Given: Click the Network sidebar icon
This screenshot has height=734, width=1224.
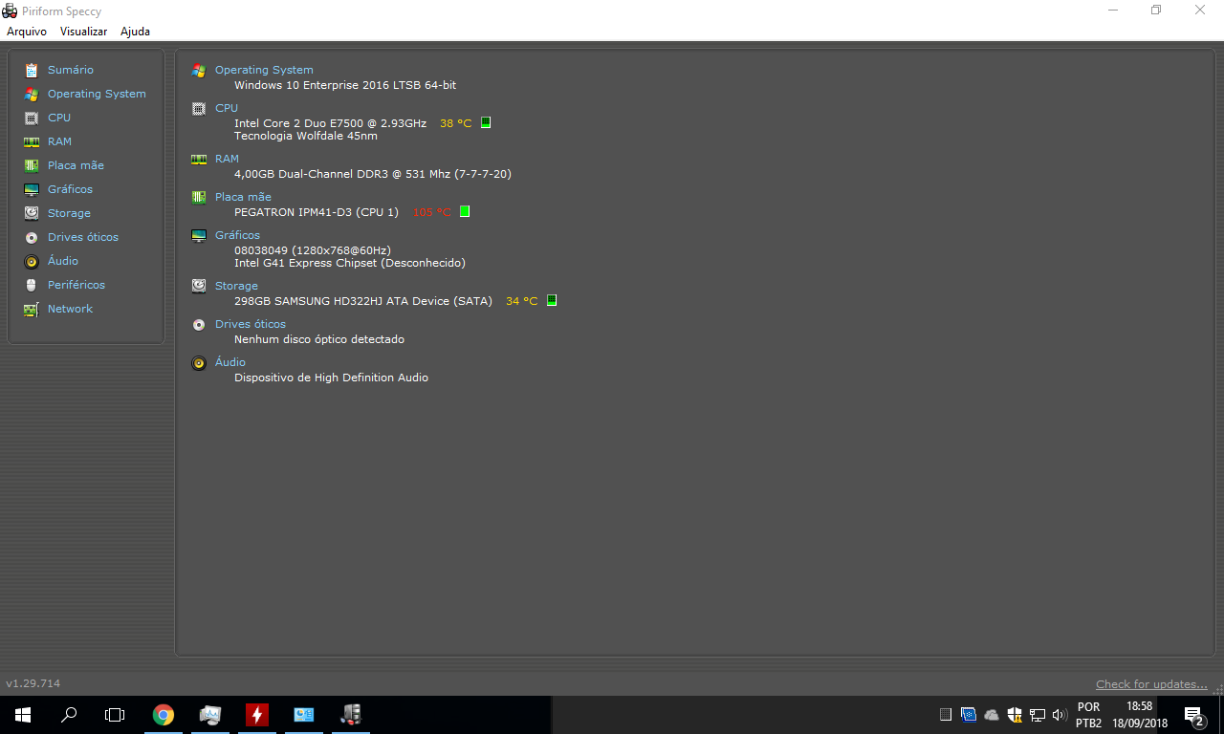Looking at the screenshot, I should point(32,309).
